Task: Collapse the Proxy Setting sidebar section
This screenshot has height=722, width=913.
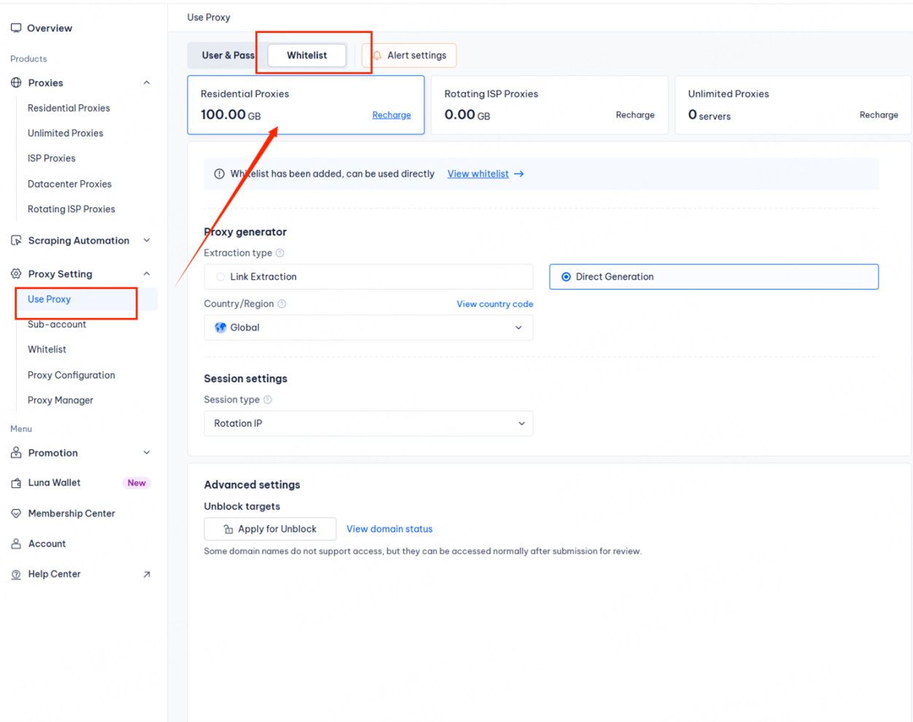Action: click(147, 274)
